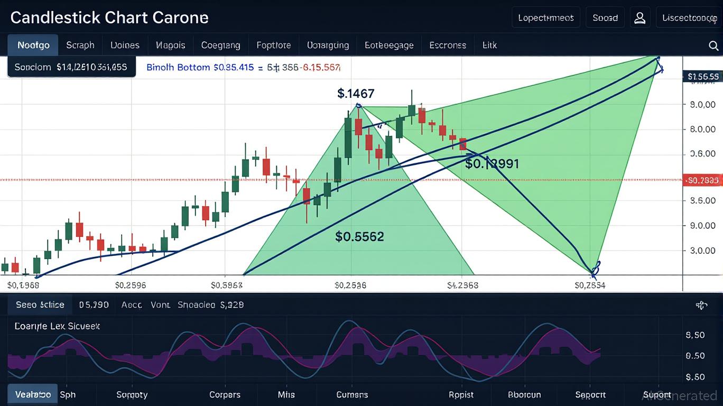This screenshot has width=723, height=406.
Task: Select the pattern anchor handle at chart top-right
Action: pos(659,59)
